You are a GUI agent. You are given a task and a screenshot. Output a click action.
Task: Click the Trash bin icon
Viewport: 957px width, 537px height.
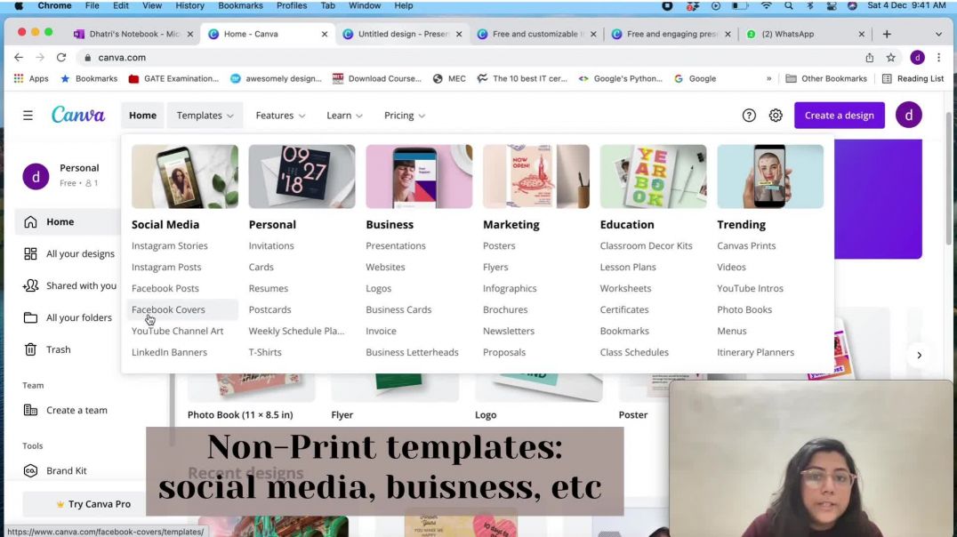tap(30, 349)
